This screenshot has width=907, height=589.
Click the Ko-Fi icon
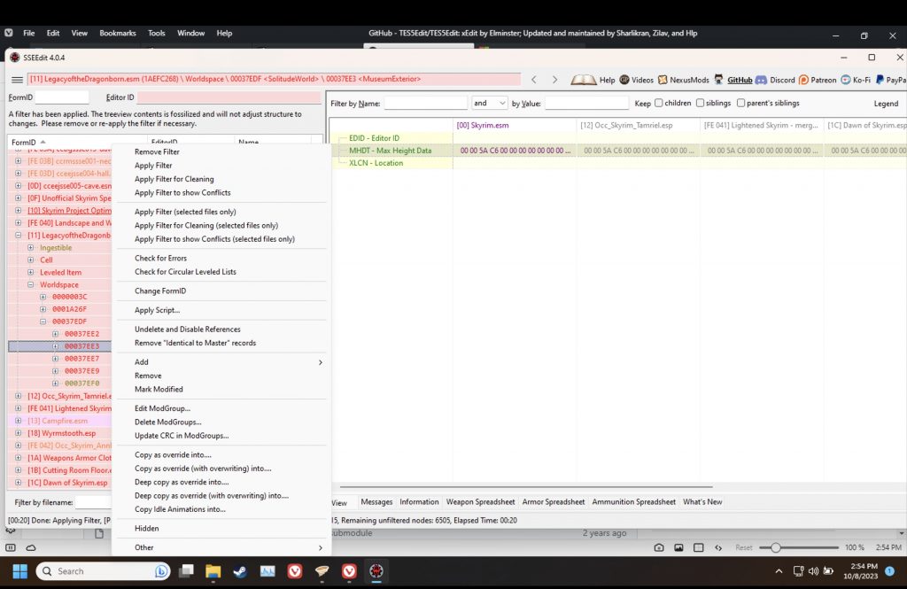pos(846,80)
